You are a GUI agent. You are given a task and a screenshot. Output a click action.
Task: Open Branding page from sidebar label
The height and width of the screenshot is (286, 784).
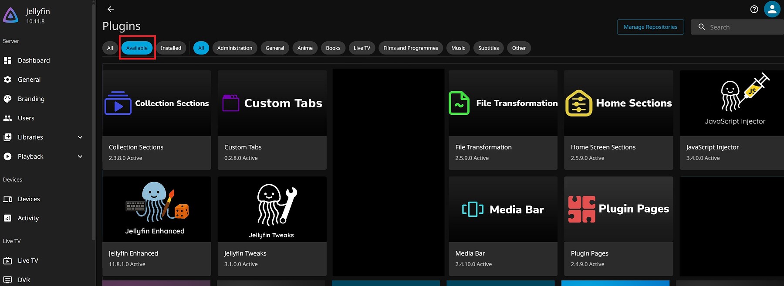31,99
